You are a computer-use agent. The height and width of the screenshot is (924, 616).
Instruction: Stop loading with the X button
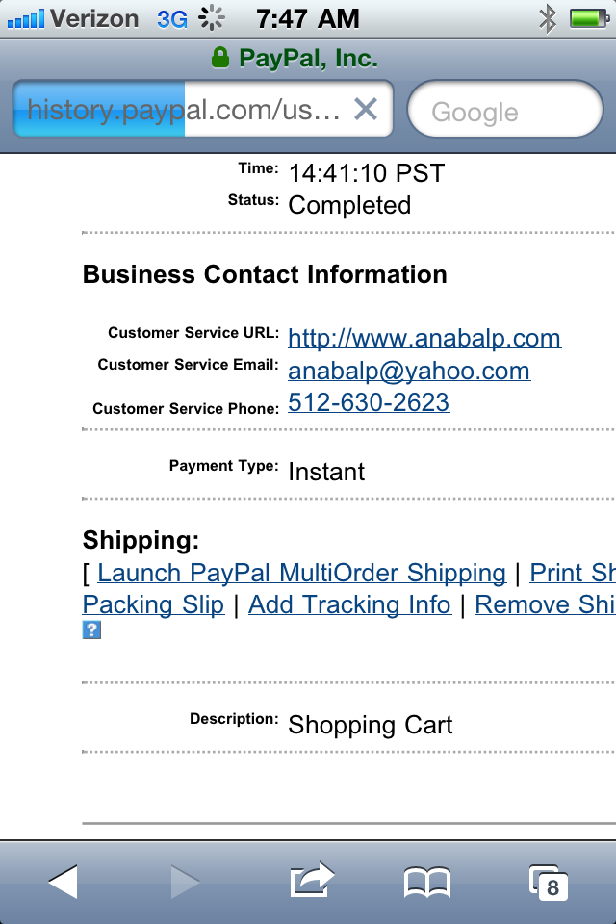(x=366, y=110)
